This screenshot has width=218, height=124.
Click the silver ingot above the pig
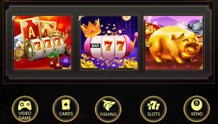pos(195,27)
